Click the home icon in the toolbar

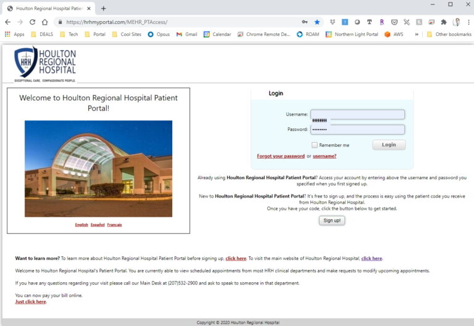tap(44, 22)
